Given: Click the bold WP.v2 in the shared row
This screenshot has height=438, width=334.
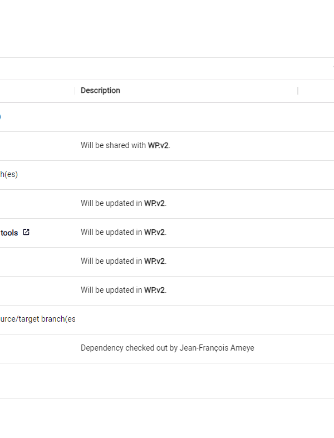Looking at the screenshot, I should (158, 145).
